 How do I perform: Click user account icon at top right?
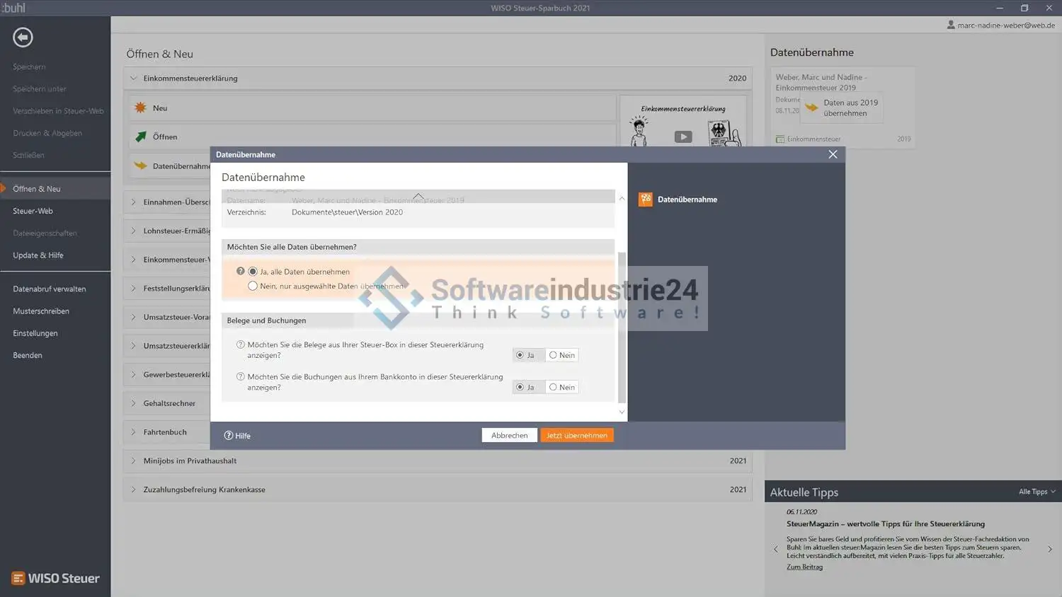coord(951,25)
